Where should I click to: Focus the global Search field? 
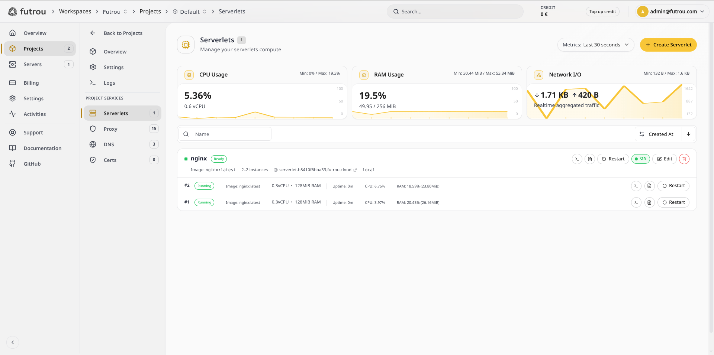pos(455,12)
